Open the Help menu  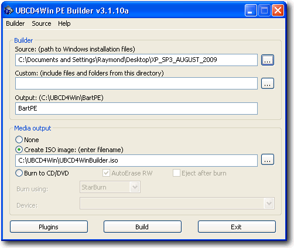click(64, 23)
